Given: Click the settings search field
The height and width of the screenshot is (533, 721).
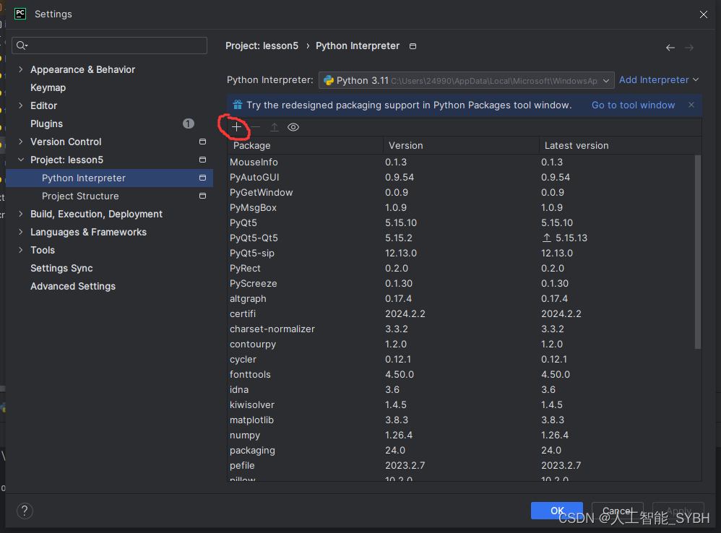Looking at the screenshot, I should click(109, 45).
